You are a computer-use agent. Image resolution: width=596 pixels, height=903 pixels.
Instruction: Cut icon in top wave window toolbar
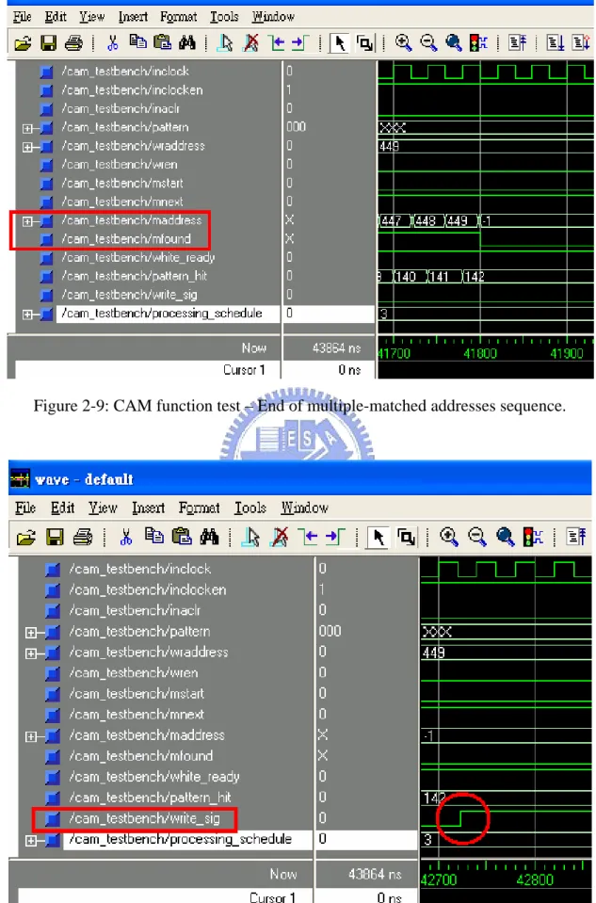(112, 42)
